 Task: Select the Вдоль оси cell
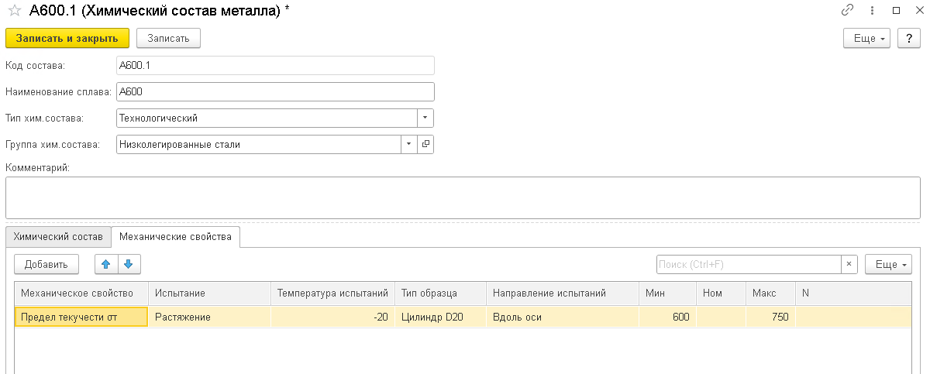pyautogui.click(x=563, y=317)
